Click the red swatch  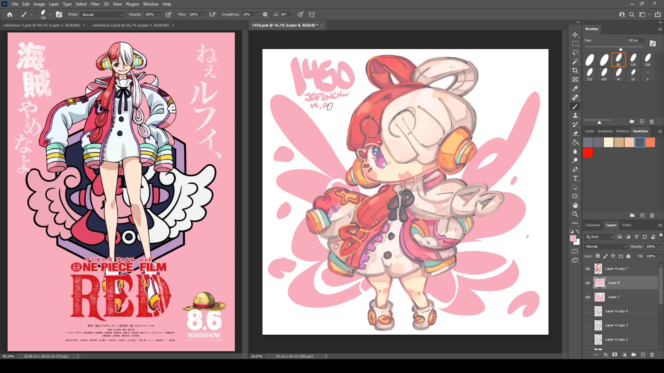click(588, 153)
